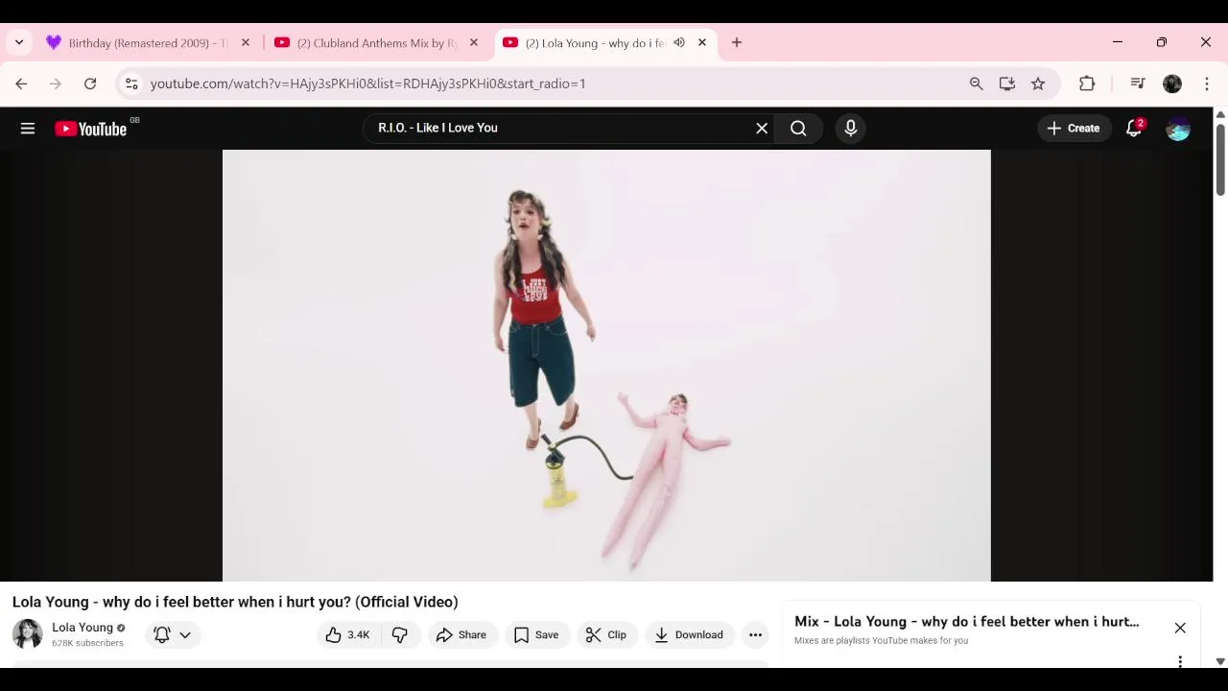This screenshot has height=691, width=1228.
Task: Mute the Lola Young tab audio
Action: click(x=679, y=43)
